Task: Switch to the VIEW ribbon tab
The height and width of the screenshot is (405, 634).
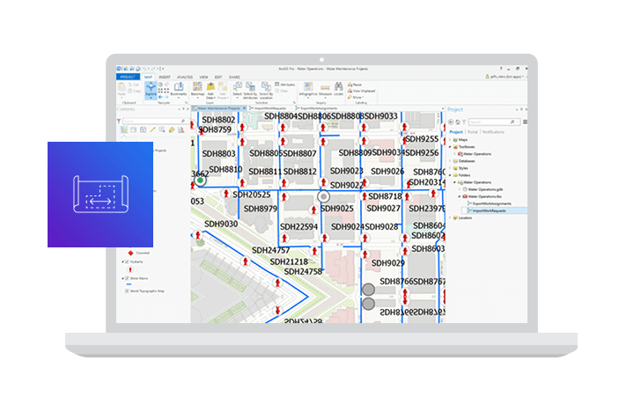Action: (x=203, y=77)
